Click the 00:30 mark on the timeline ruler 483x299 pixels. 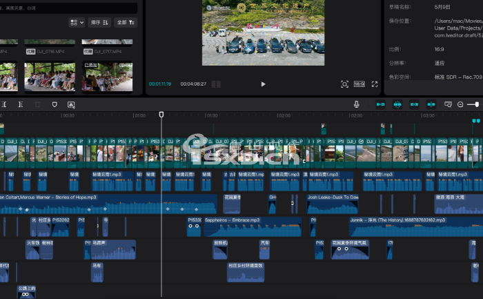(x=68, y=115)
